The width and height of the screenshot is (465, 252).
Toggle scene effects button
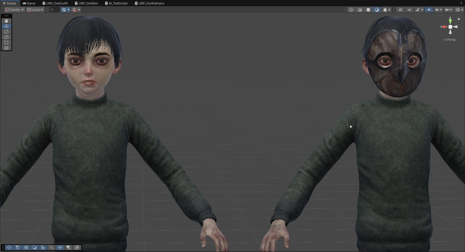pyautogui.click(x=417, y=10)
